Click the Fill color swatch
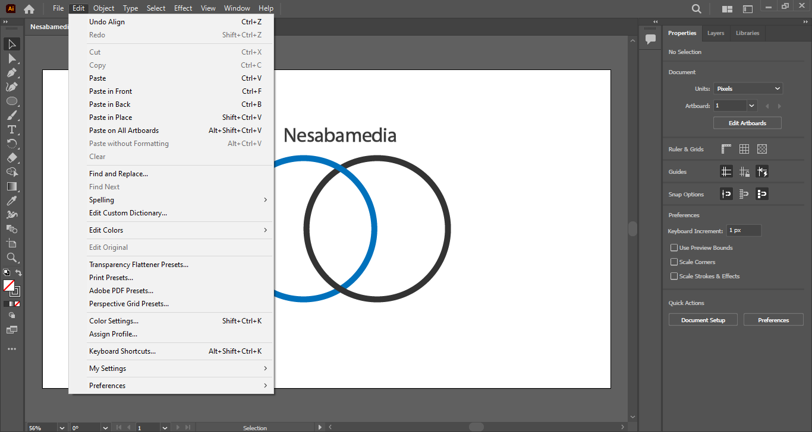The height and width of the screenshot is (432, 812). click(x=9, y=285)
